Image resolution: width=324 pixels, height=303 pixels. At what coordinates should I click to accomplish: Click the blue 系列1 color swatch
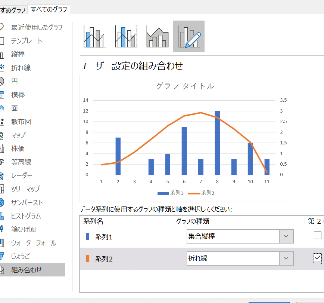(x=88, y=236)
